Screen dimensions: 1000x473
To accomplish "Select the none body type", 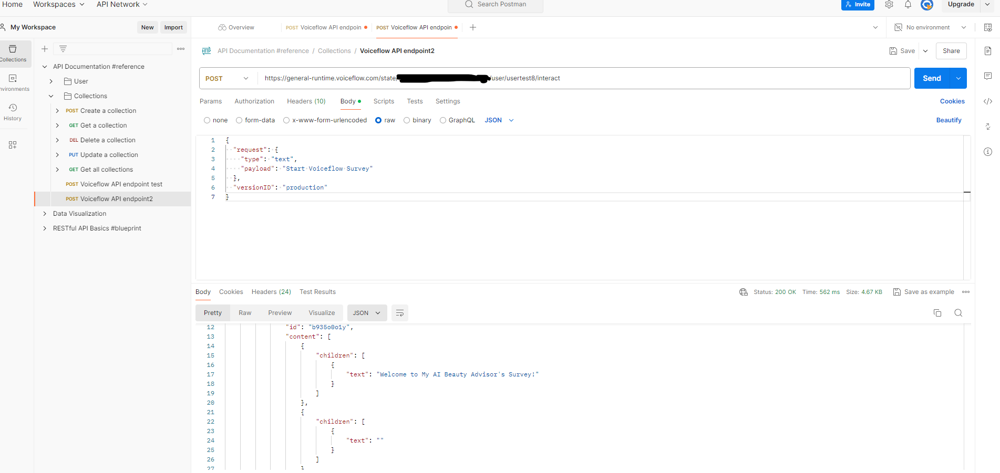I will tap(207, 120).
